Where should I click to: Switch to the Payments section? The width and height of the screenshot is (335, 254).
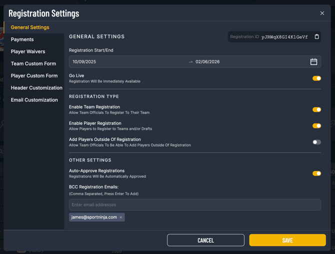22,39
